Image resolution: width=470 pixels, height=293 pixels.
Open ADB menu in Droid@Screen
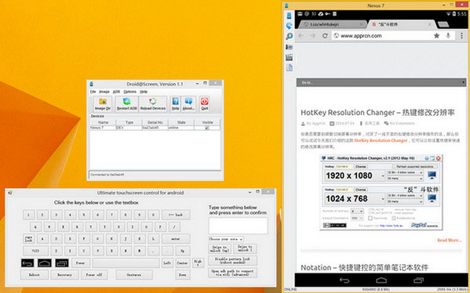coord(116,92)
